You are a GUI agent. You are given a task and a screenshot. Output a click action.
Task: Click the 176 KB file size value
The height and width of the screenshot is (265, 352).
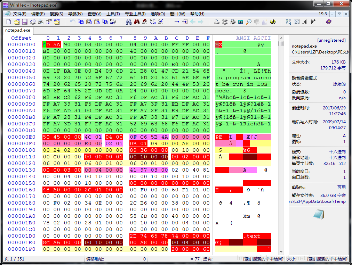(x=338, y=62)
